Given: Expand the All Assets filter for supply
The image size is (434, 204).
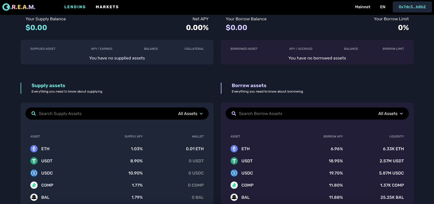Looking at the screenshot, I should coord(190,114).
